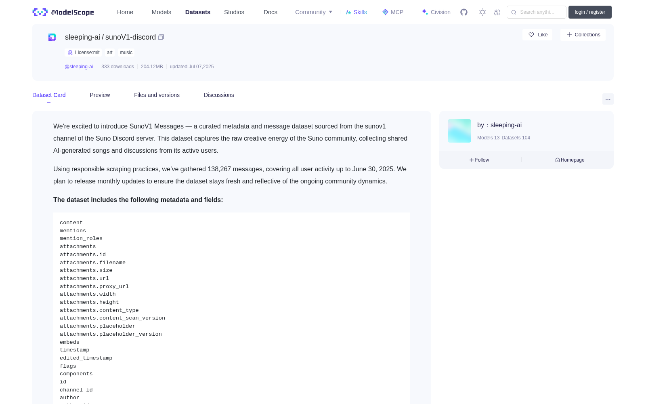
Task: Click the login / register button
Action: click(590, 12)
